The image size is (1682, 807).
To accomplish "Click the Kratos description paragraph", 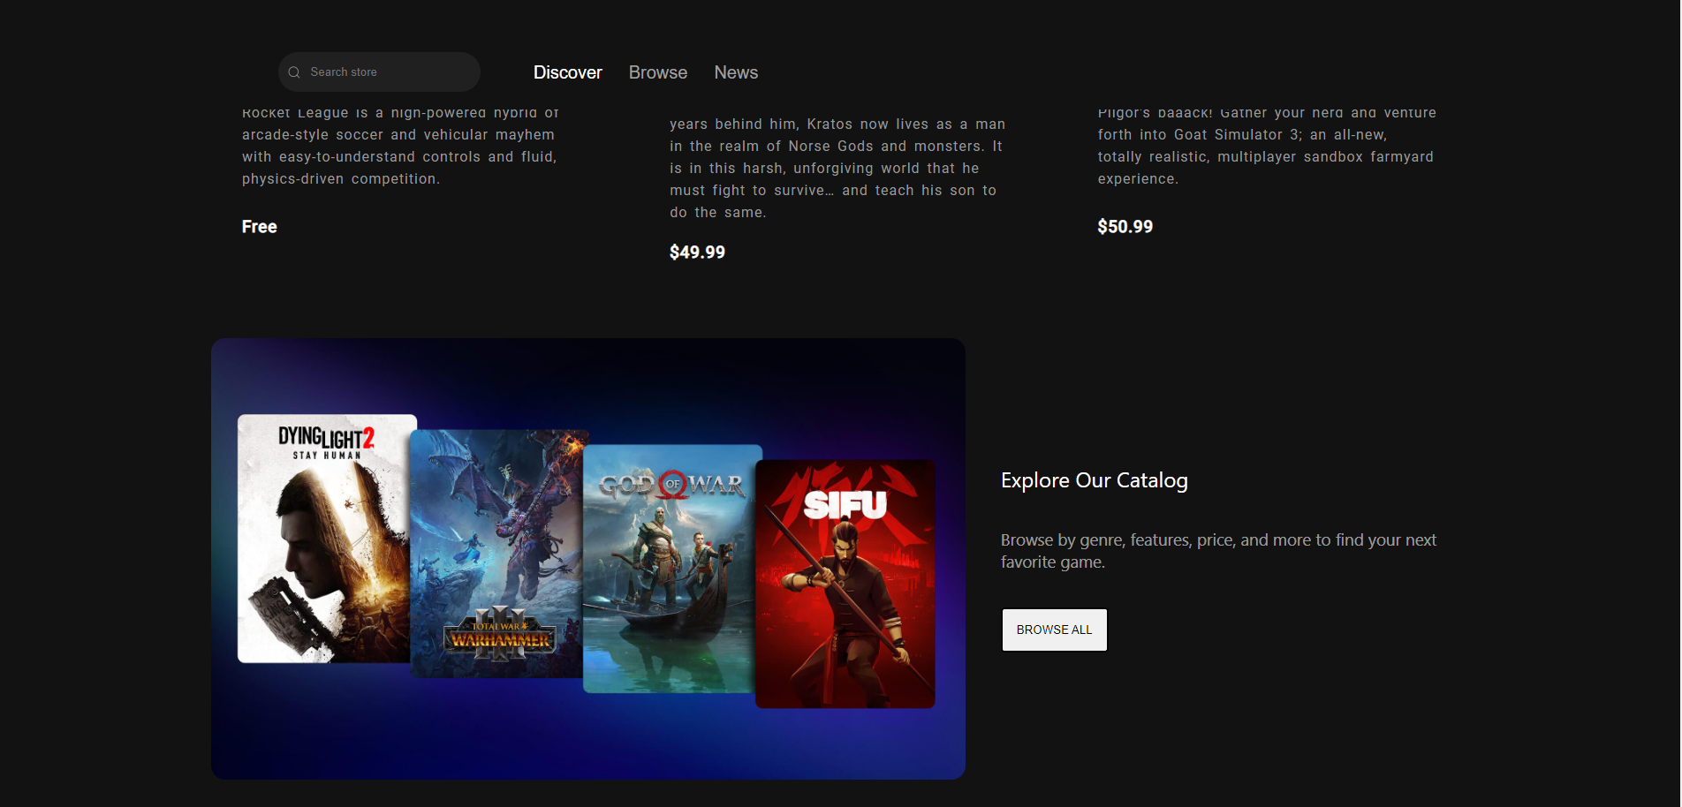I will pyautogui.click(x=837, y=168).
